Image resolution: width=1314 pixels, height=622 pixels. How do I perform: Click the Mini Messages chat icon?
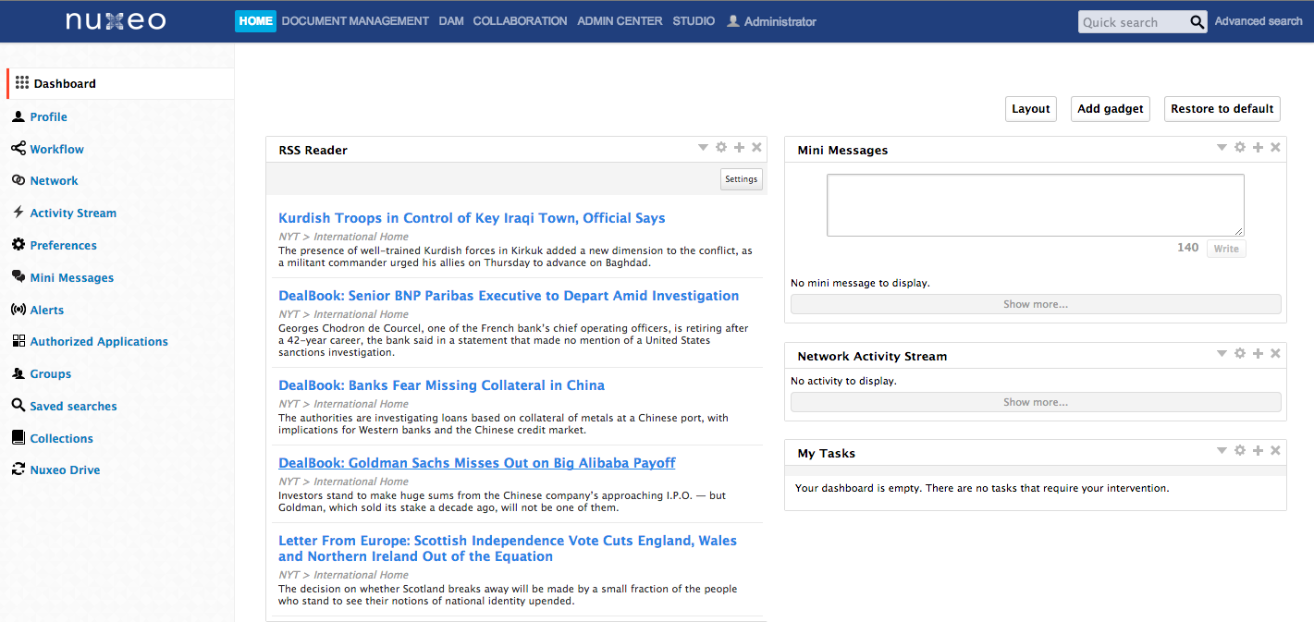pos(18,277)
